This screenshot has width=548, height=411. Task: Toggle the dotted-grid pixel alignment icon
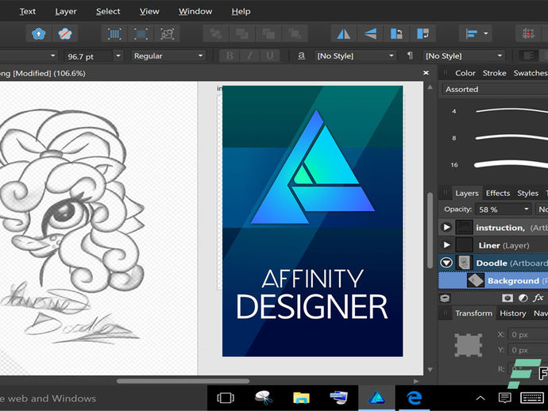pos(114,34)
